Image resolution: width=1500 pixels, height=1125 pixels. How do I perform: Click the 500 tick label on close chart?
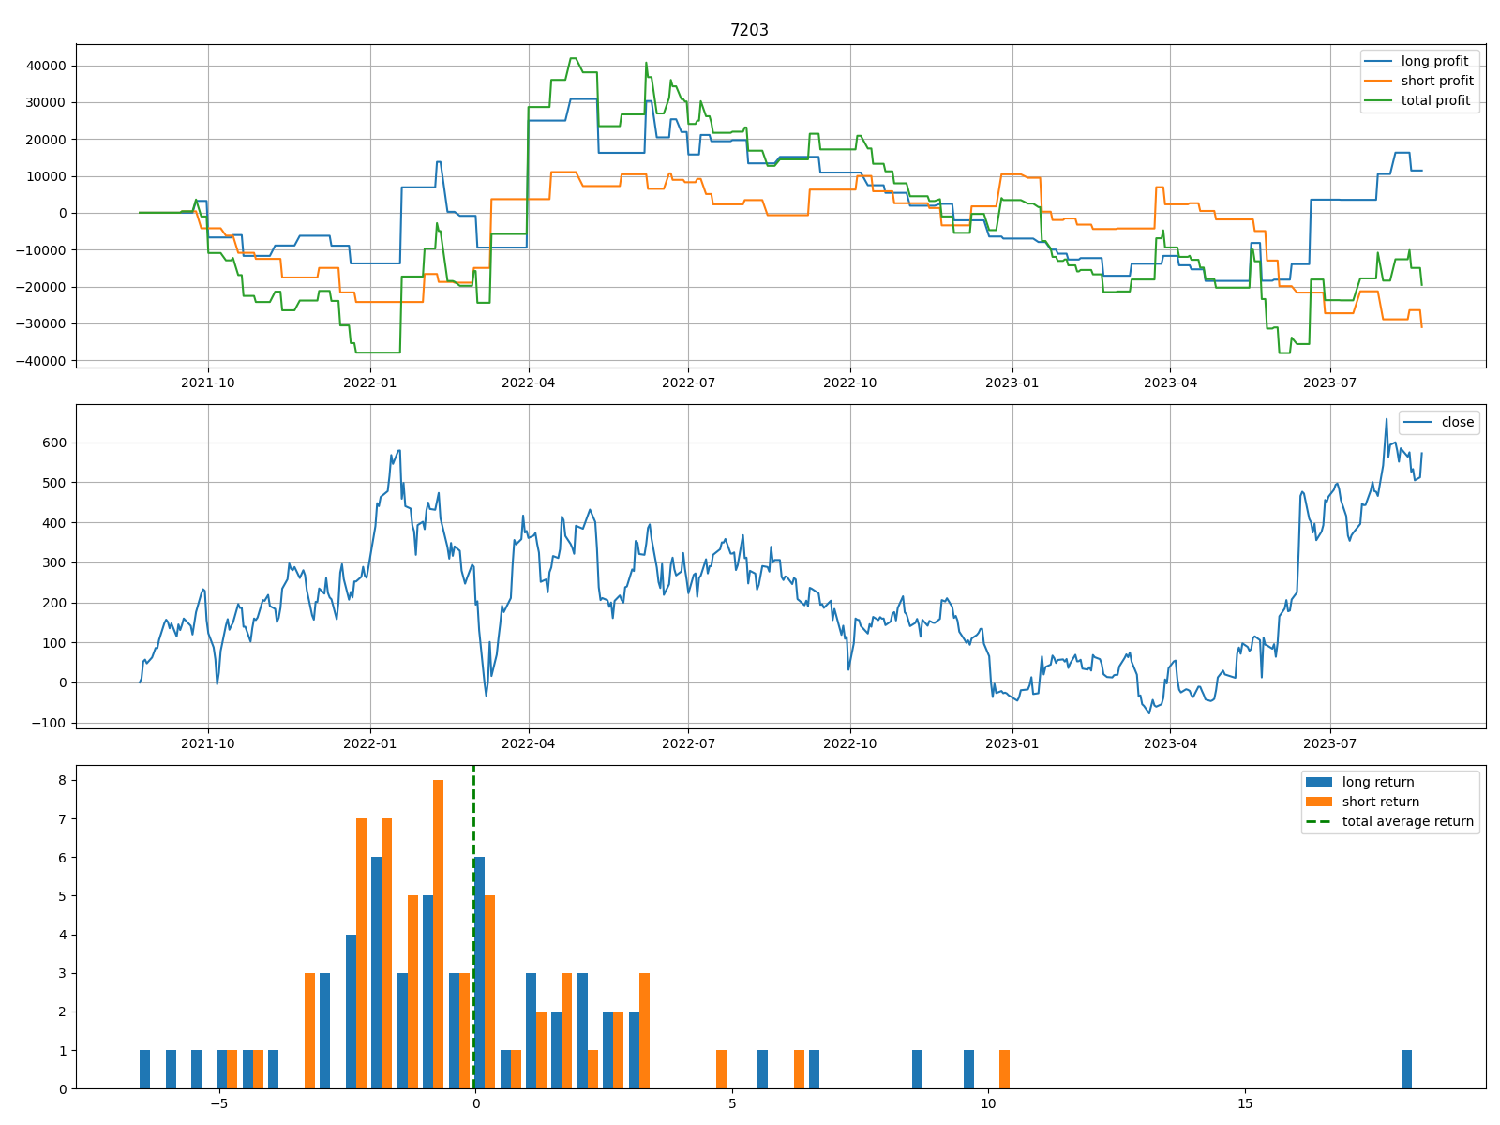[x=54, y=483]
